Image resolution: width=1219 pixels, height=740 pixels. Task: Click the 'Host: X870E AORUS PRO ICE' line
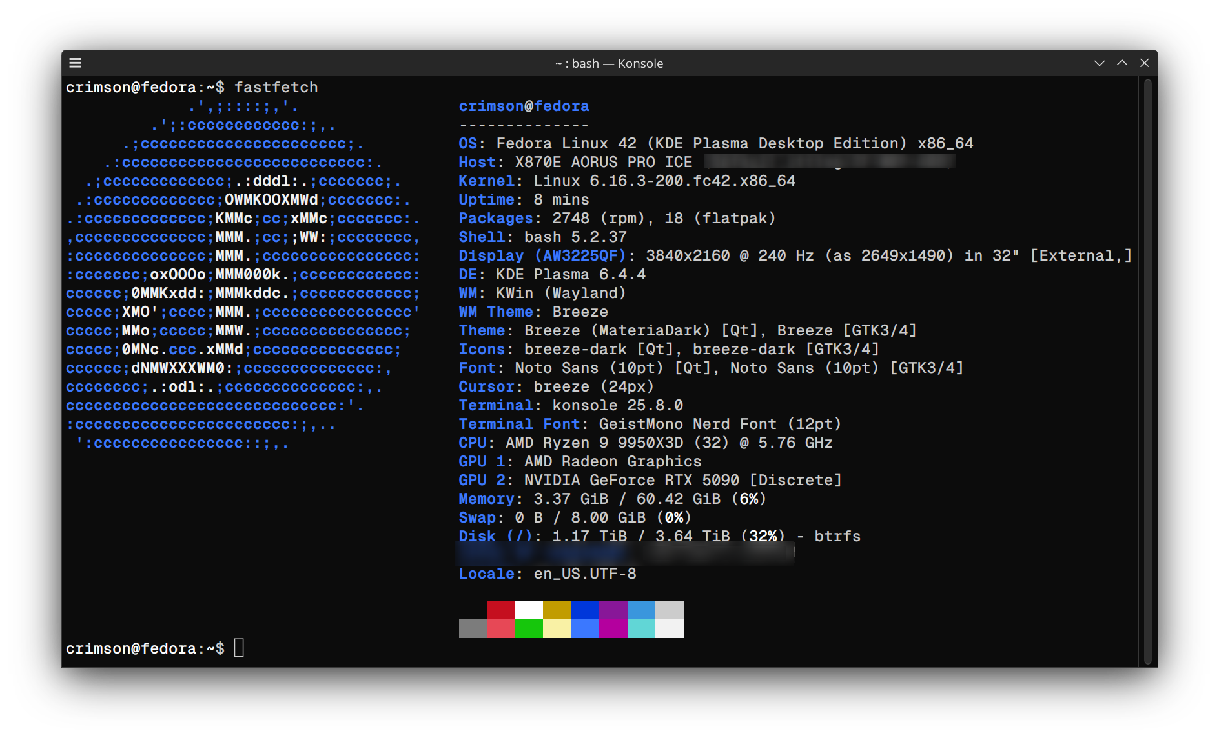707,162
